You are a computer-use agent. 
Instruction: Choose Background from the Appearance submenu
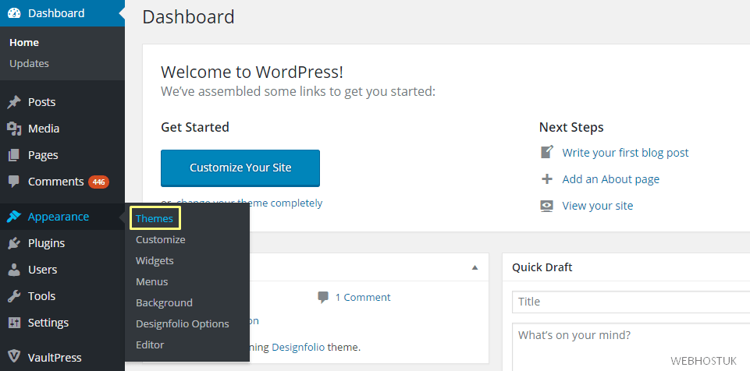(x=164, y=302)
